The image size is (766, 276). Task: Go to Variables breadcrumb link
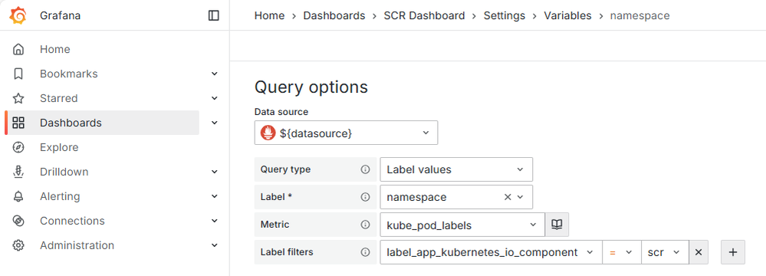567,15
